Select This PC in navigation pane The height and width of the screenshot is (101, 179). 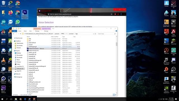click(x=18, y=51)
